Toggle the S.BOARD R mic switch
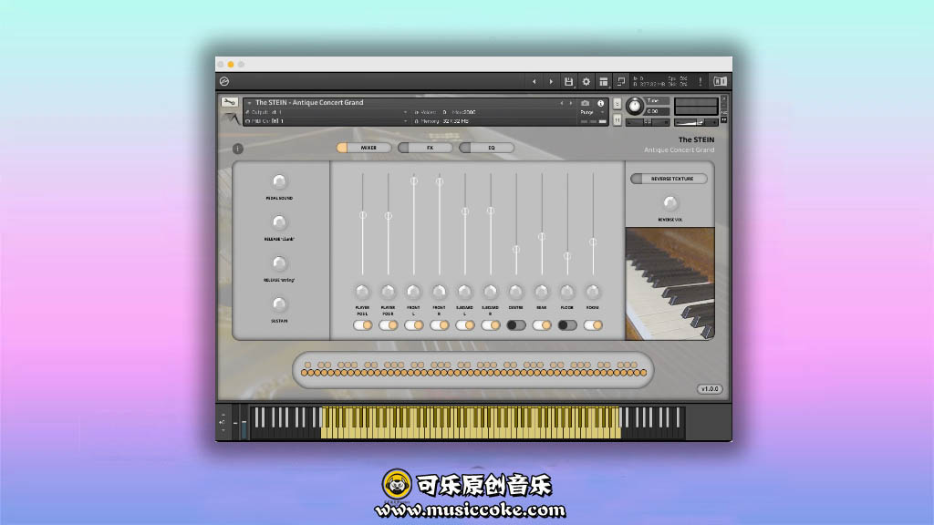 click(x=490, y=325)
